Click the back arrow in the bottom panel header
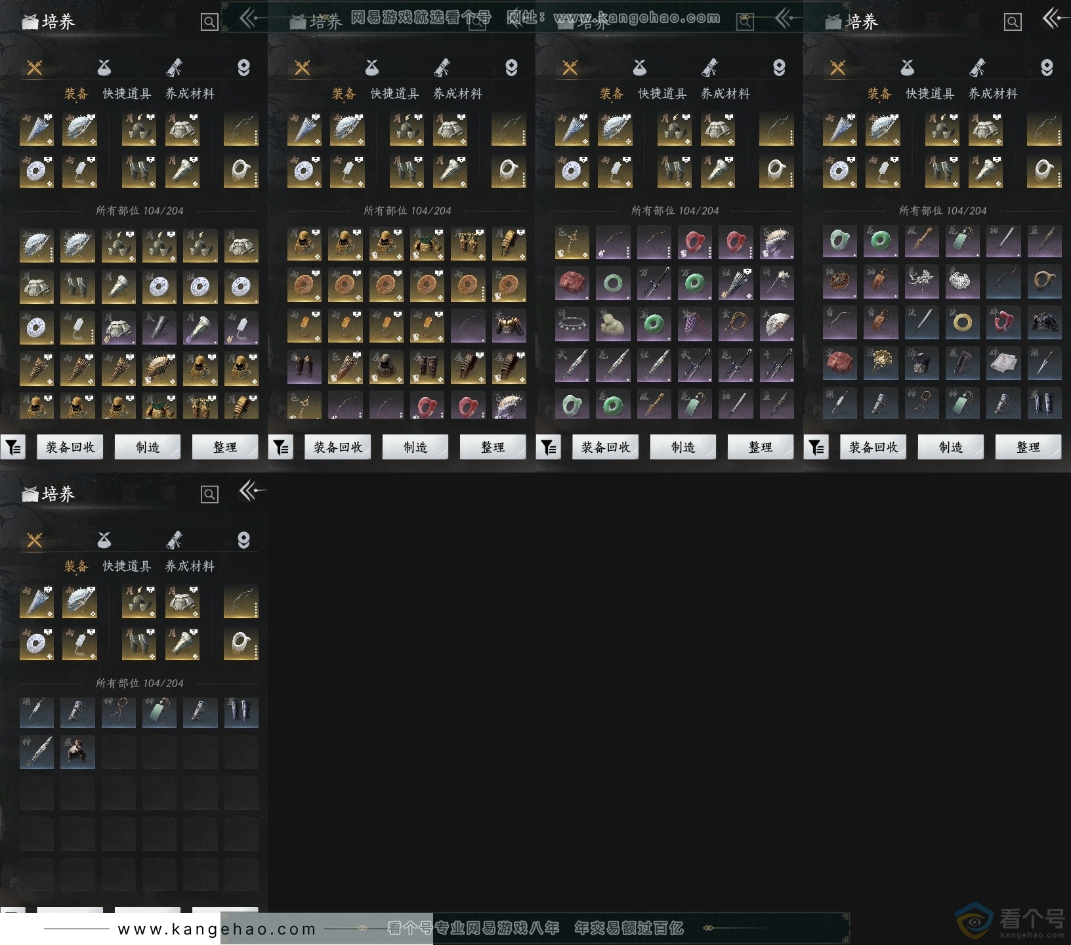This screenshot has height=945, width=1071. (x=252, y=491)
